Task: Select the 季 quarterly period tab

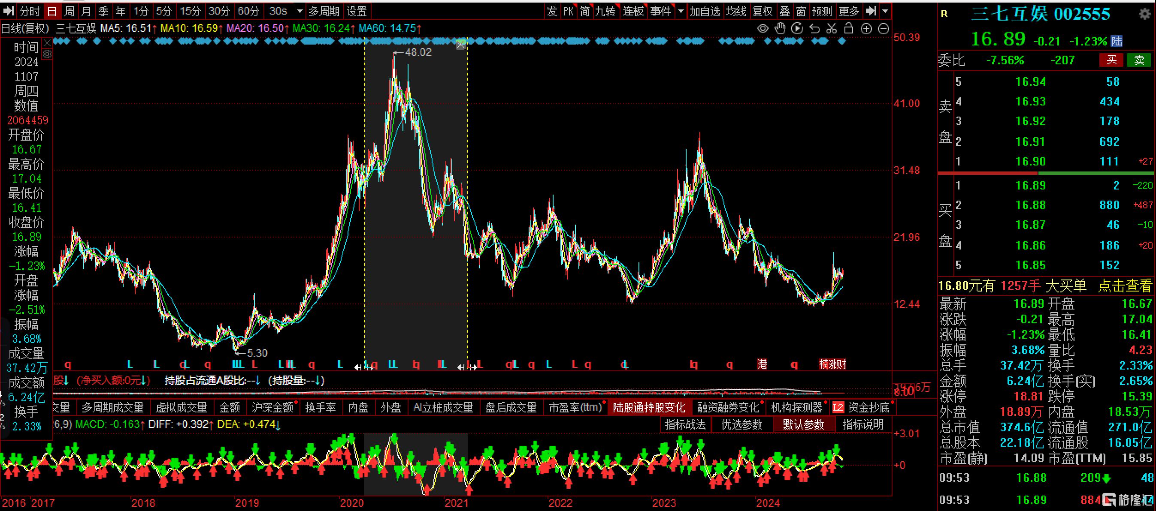Action: click(103, 11)
